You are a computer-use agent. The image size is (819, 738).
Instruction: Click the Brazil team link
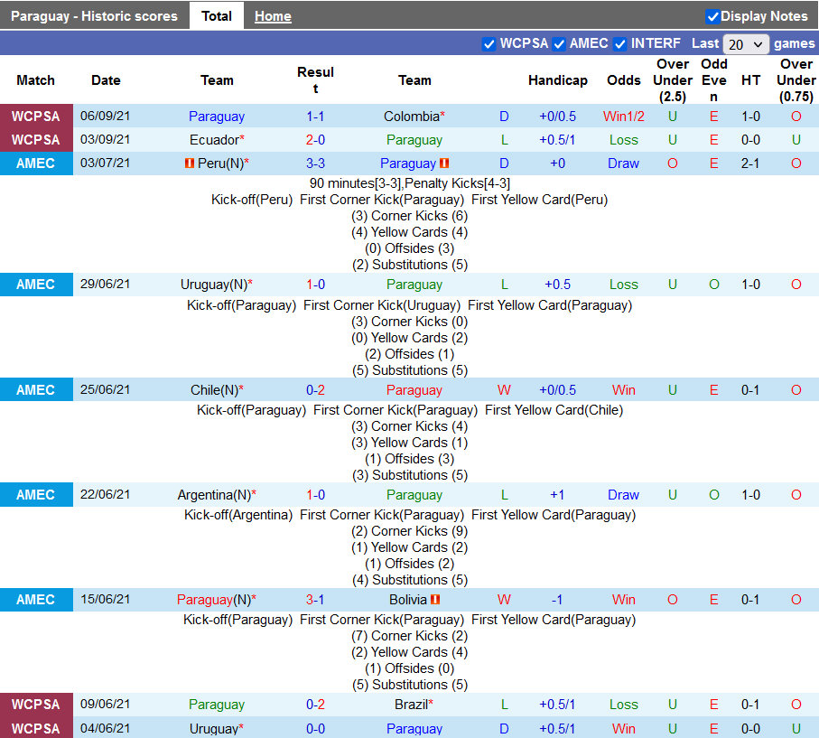411,705
